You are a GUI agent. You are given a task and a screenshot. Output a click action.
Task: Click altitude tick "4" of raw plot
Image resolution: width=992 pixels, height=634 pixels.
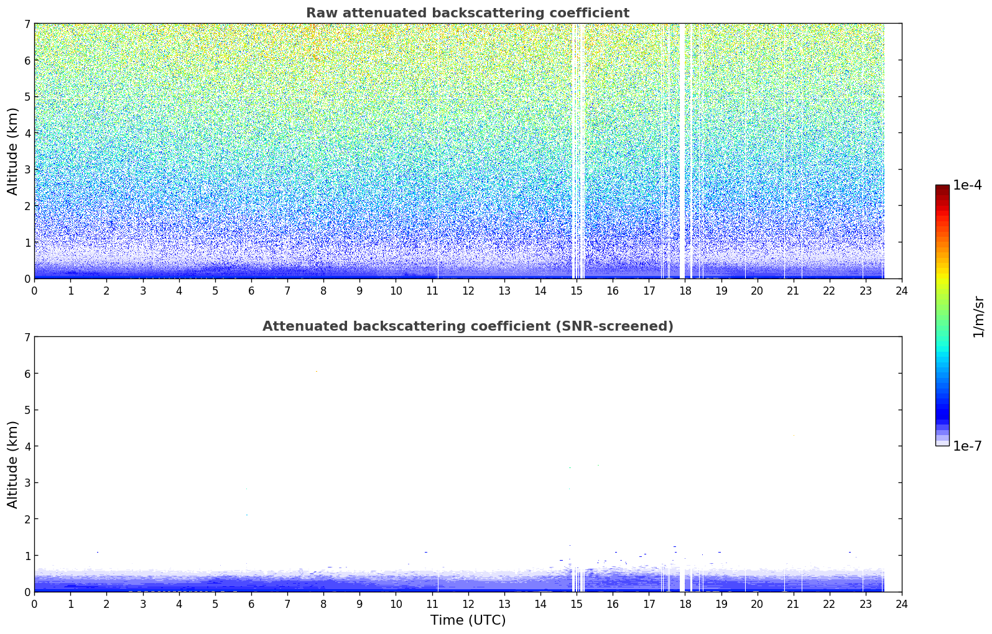[x=27, y=133]
